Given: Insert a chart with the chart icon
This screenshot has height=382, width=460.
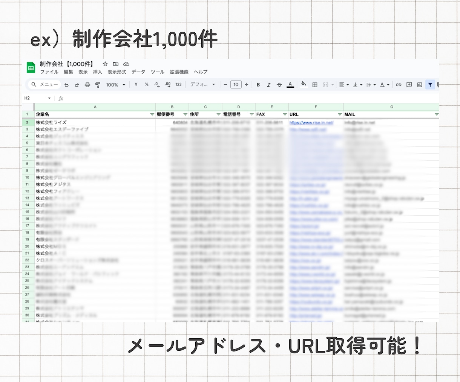Looking at the screenshot, I should tap(420, 85).
